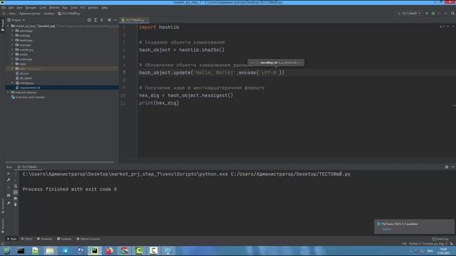Expand the adminapp folder

pos(12,31)
